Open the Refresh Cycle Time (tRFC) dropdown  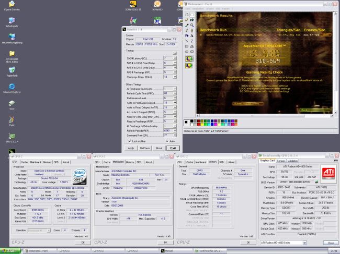(175, 93)
